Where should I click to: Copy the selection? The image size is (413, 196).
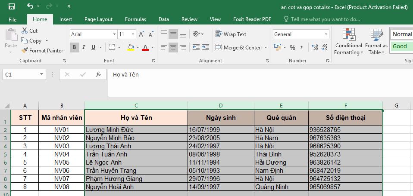(x=32, y=41)
